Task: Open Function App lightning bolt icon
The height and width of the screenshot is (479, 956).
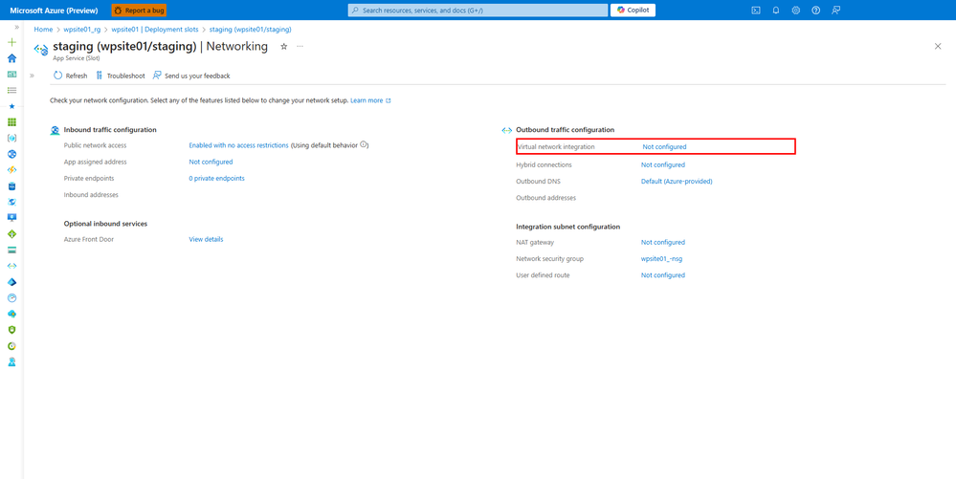Action: pos(11,170)
